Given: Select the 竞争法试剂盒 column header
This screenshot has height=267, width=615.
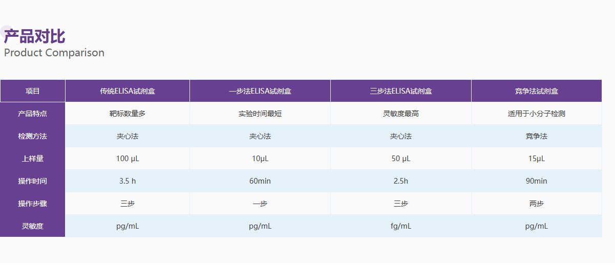Looking at the screenshot, I should [537, 91].
